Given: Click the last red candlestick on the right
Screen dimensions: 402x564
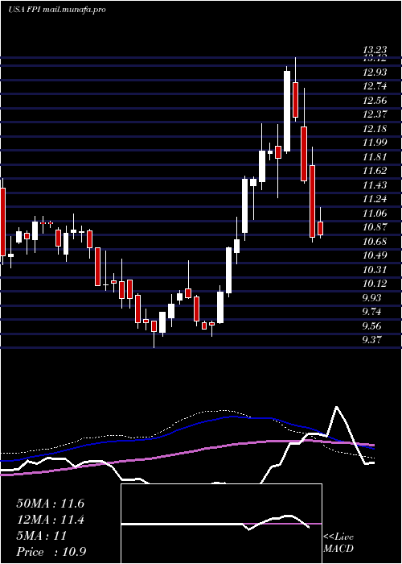Looking at the screenshot, I should point(320,228).
